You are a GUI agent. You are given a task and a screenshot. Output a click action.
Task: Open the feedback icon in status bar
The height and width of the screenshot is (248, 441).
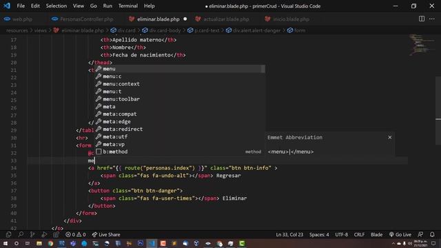pyautogui.click(x=420, y=234)
